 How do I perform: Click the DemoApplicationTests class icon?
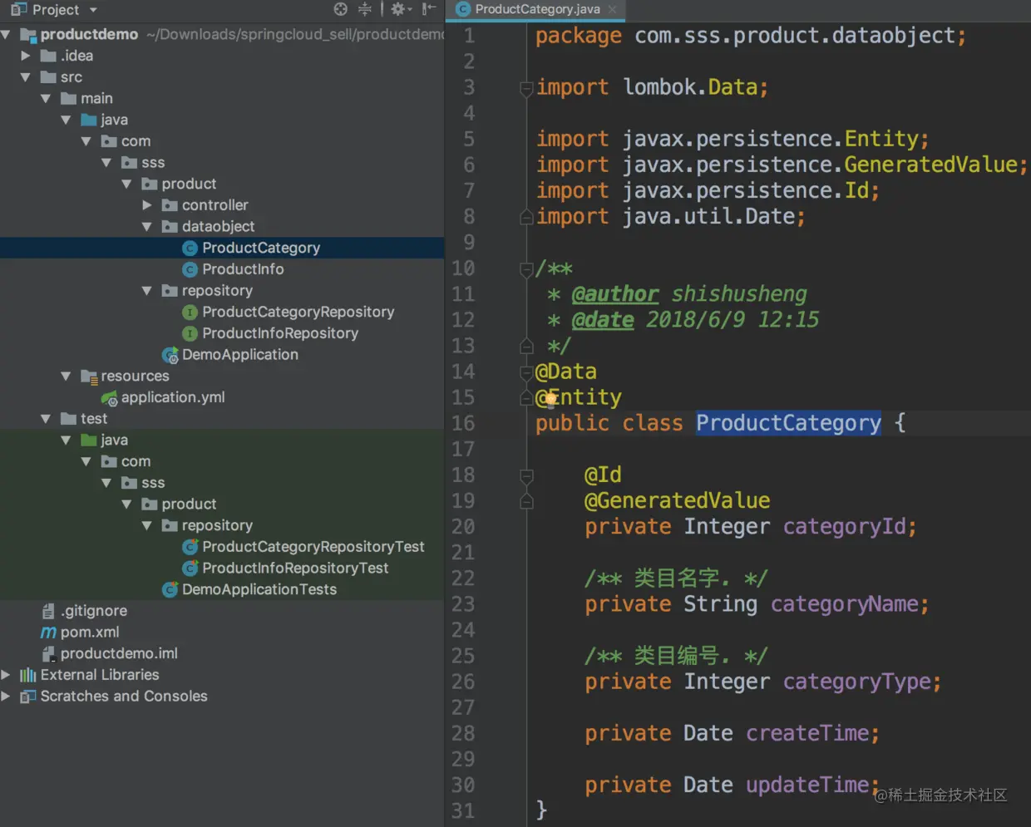point(170,590)
